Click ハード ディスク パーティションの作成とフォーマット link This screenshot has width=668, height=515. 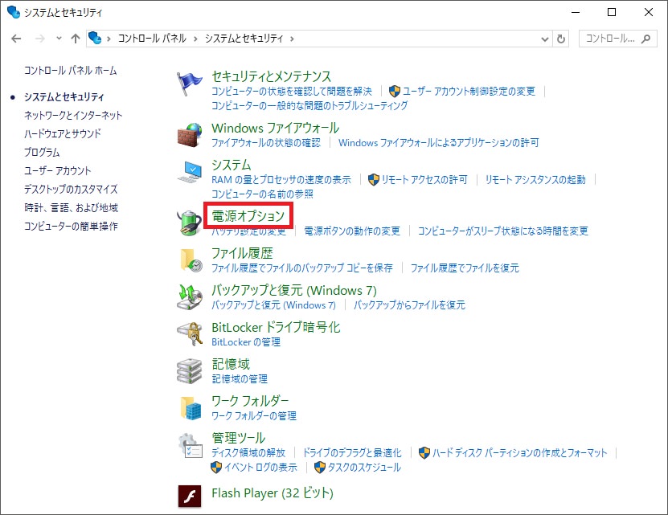[520, 453]
